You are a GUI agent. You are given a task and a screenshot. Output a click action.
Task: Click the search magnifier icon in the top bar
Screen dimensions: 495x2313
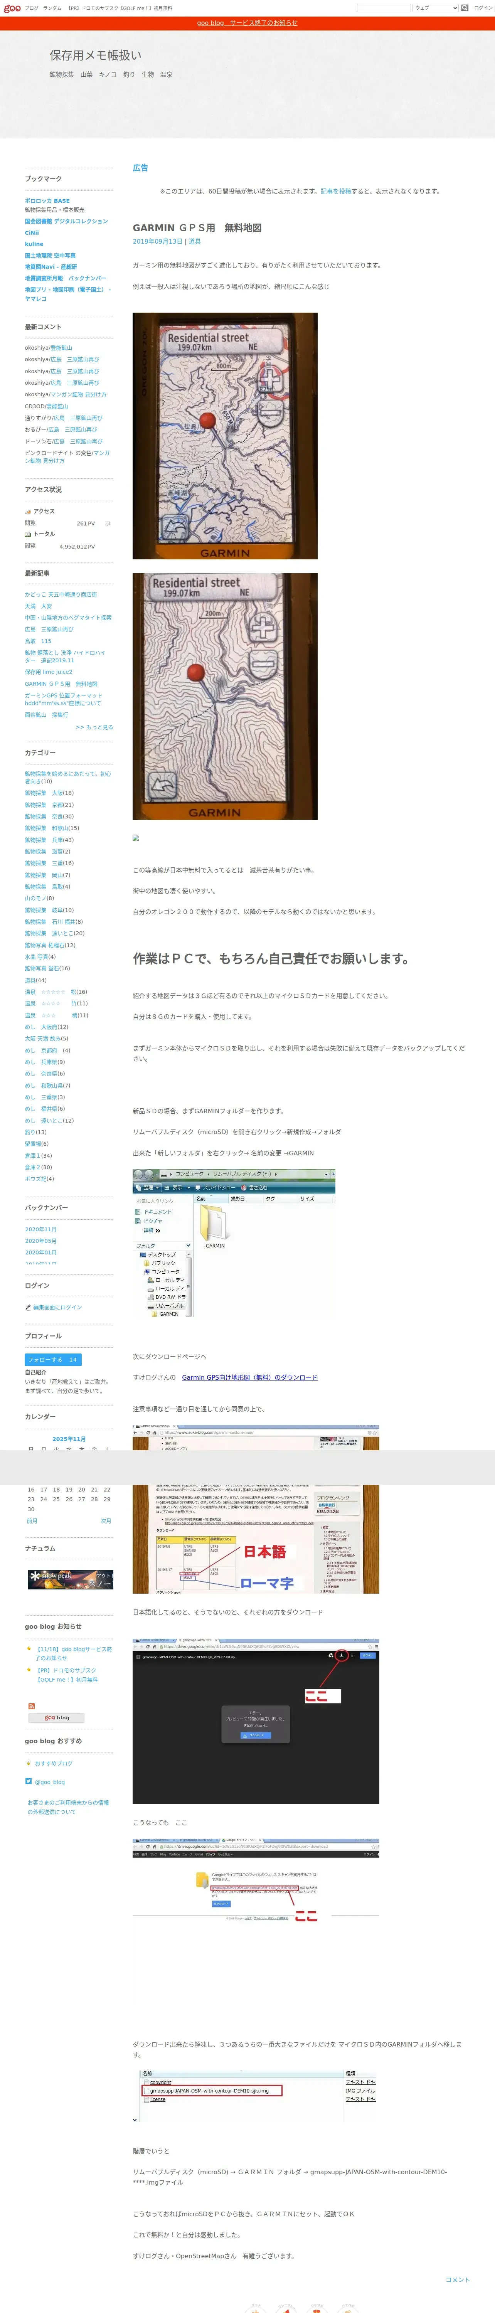(x=465, y=8)
